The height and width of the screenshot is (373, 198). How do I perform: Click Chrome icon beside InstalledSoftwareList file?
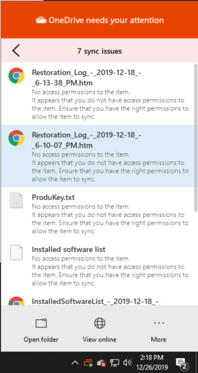[x=16, y=301]
